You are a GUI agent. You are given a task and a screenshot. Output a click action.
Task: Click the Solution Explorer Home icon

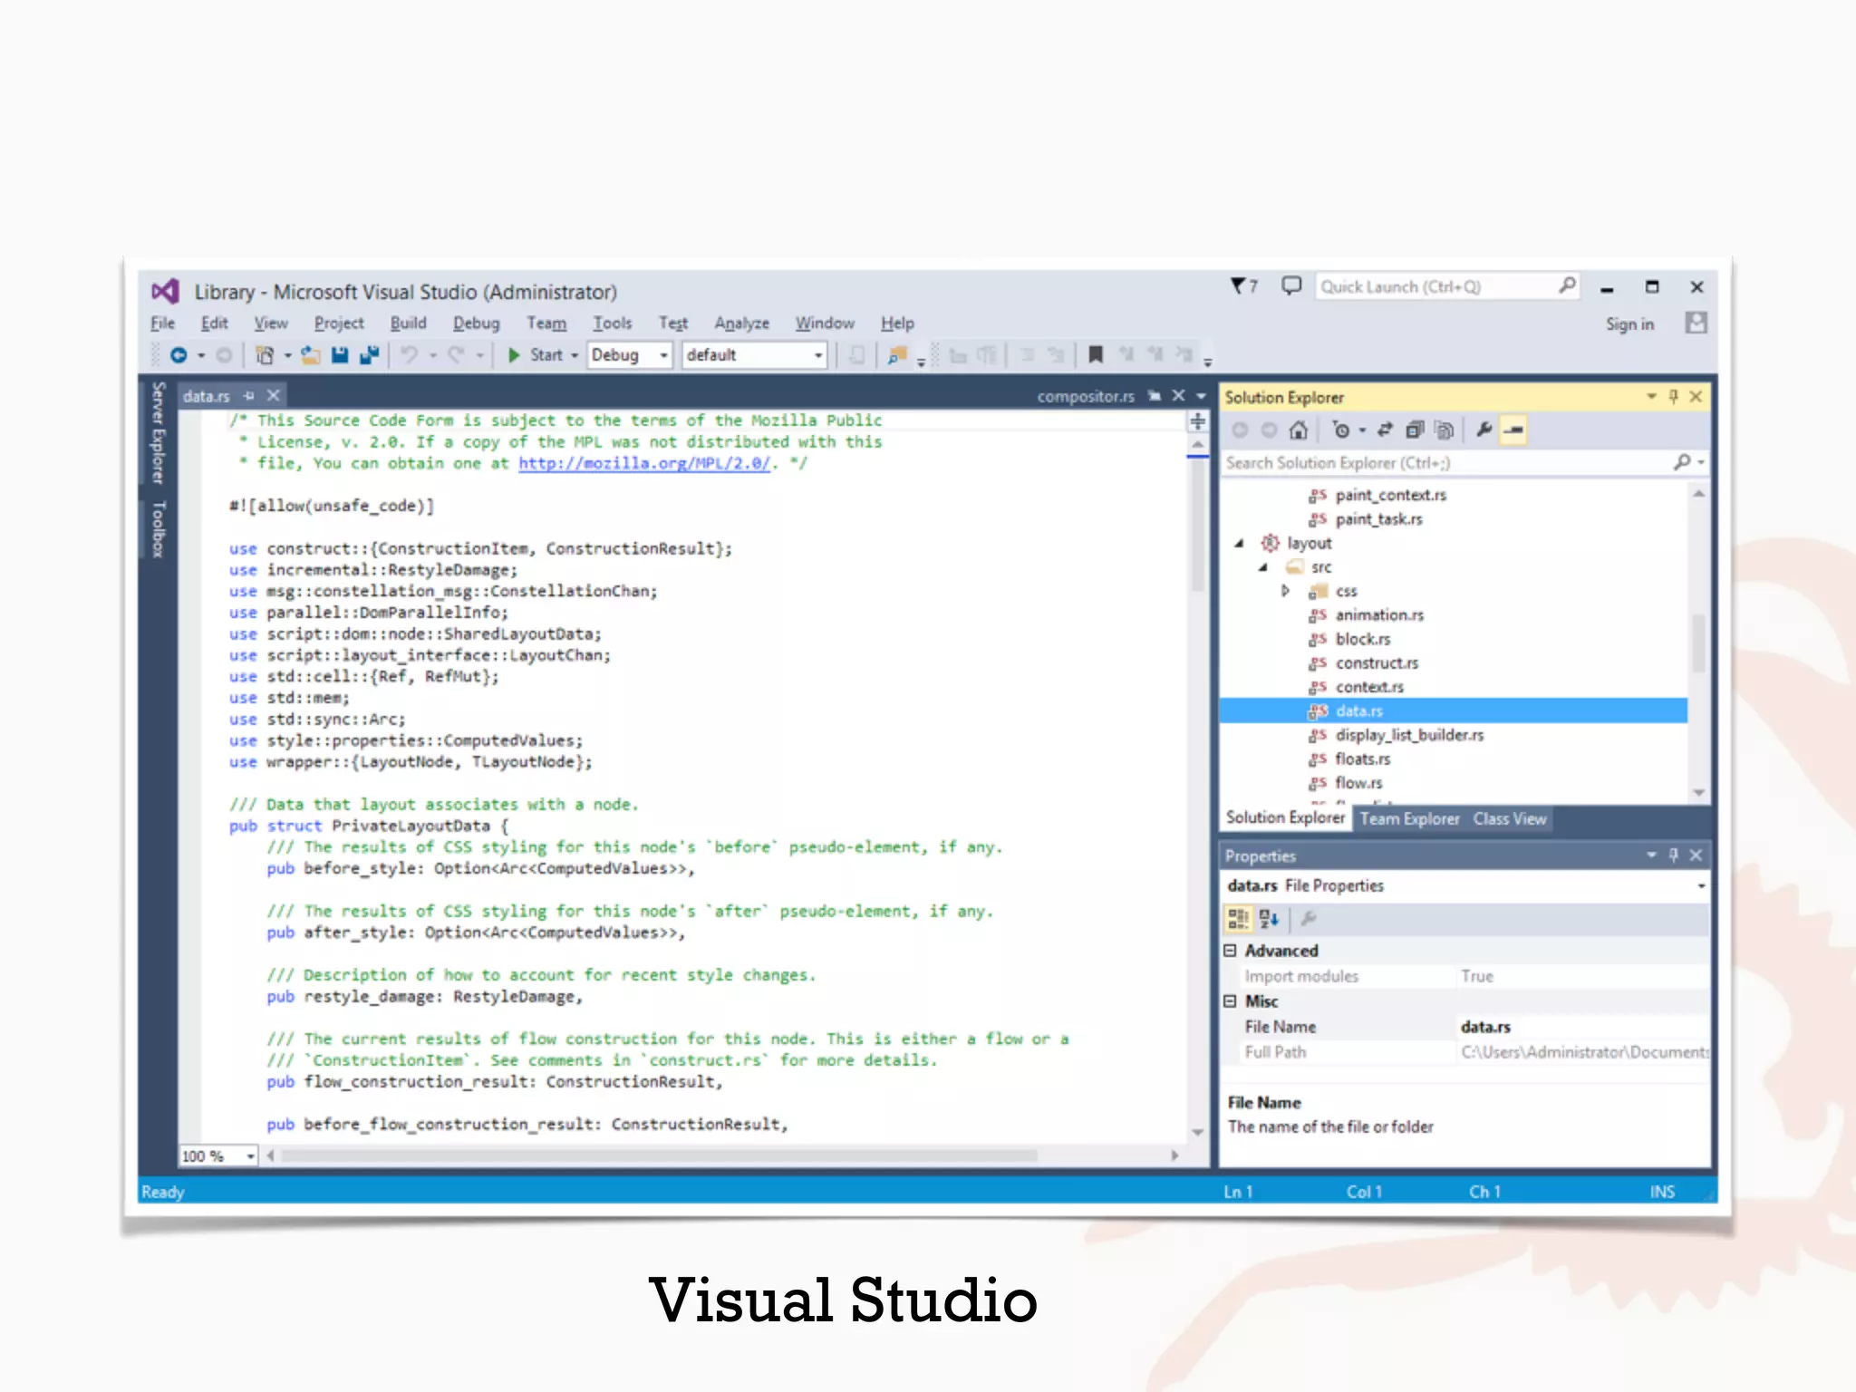coord(1299,430)
